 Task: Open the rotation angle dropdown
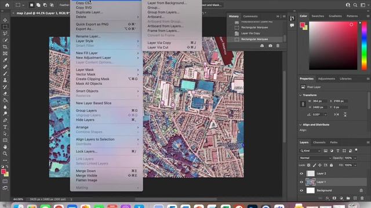coord(326,114)
